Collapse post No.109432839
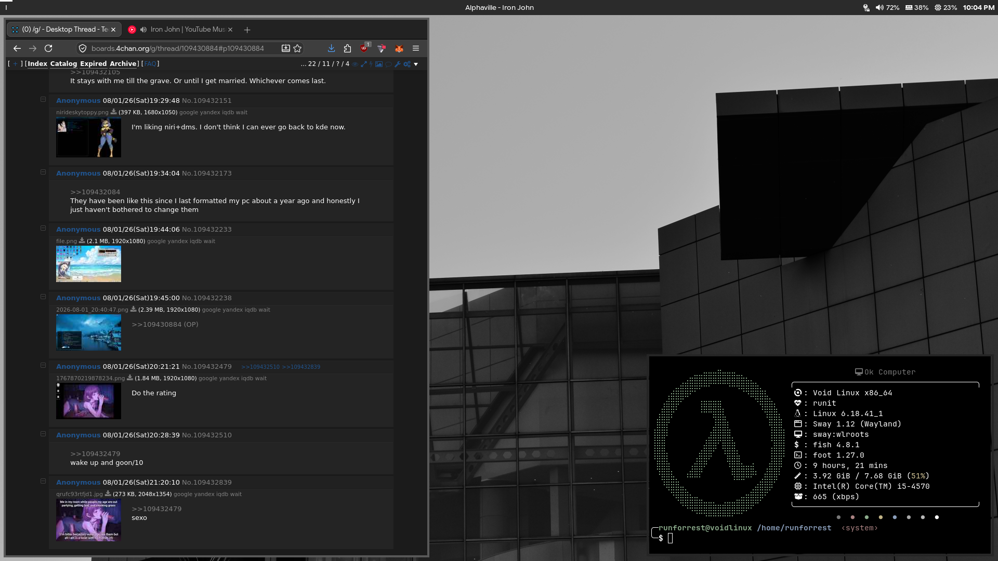This screenshot has width=998, height=561. [x=43, y=482]
